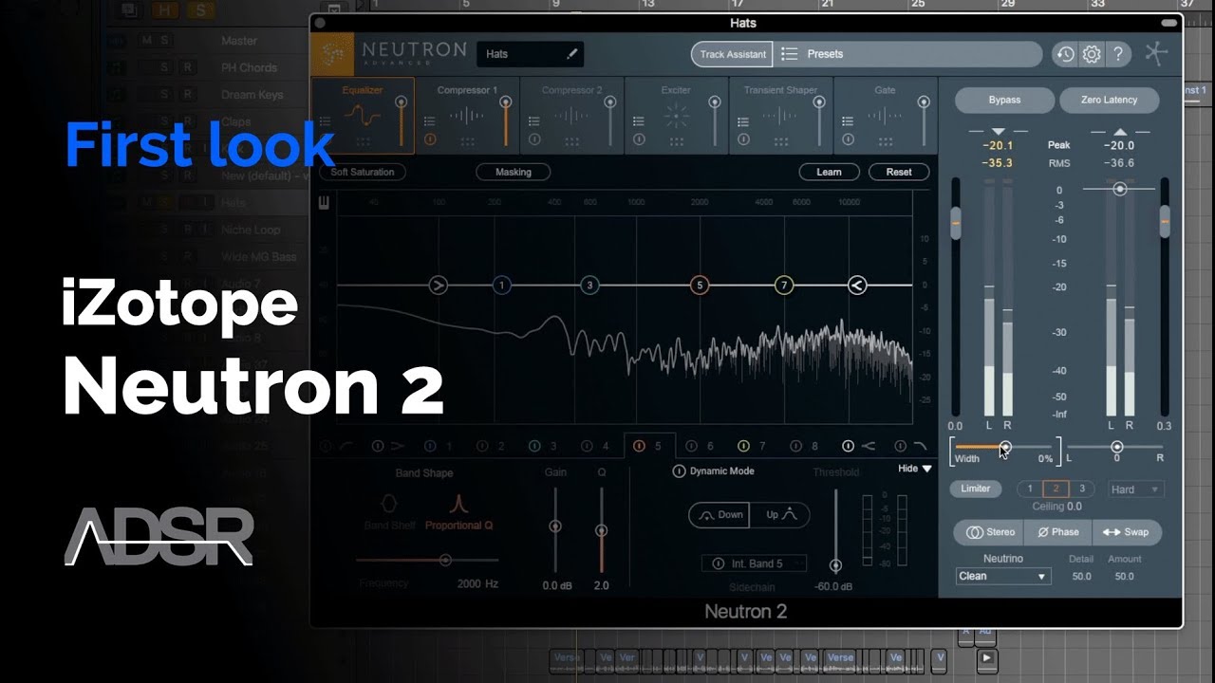Switch to EQ band 8 tab
Viewport: 1215px width, 683px height.
(x=804, y=446)
